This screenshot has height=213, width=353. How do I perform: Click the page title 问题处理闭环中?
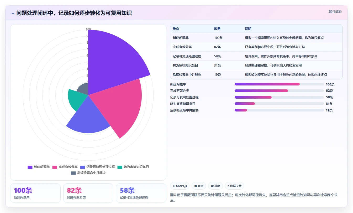pos(74,13)
